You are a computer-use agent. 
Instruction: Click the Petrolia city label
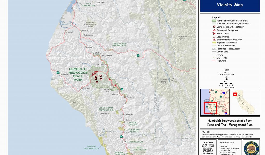65,75
